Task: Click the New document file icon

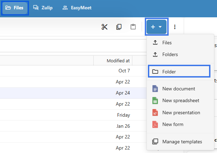Action: coord(155,89)
